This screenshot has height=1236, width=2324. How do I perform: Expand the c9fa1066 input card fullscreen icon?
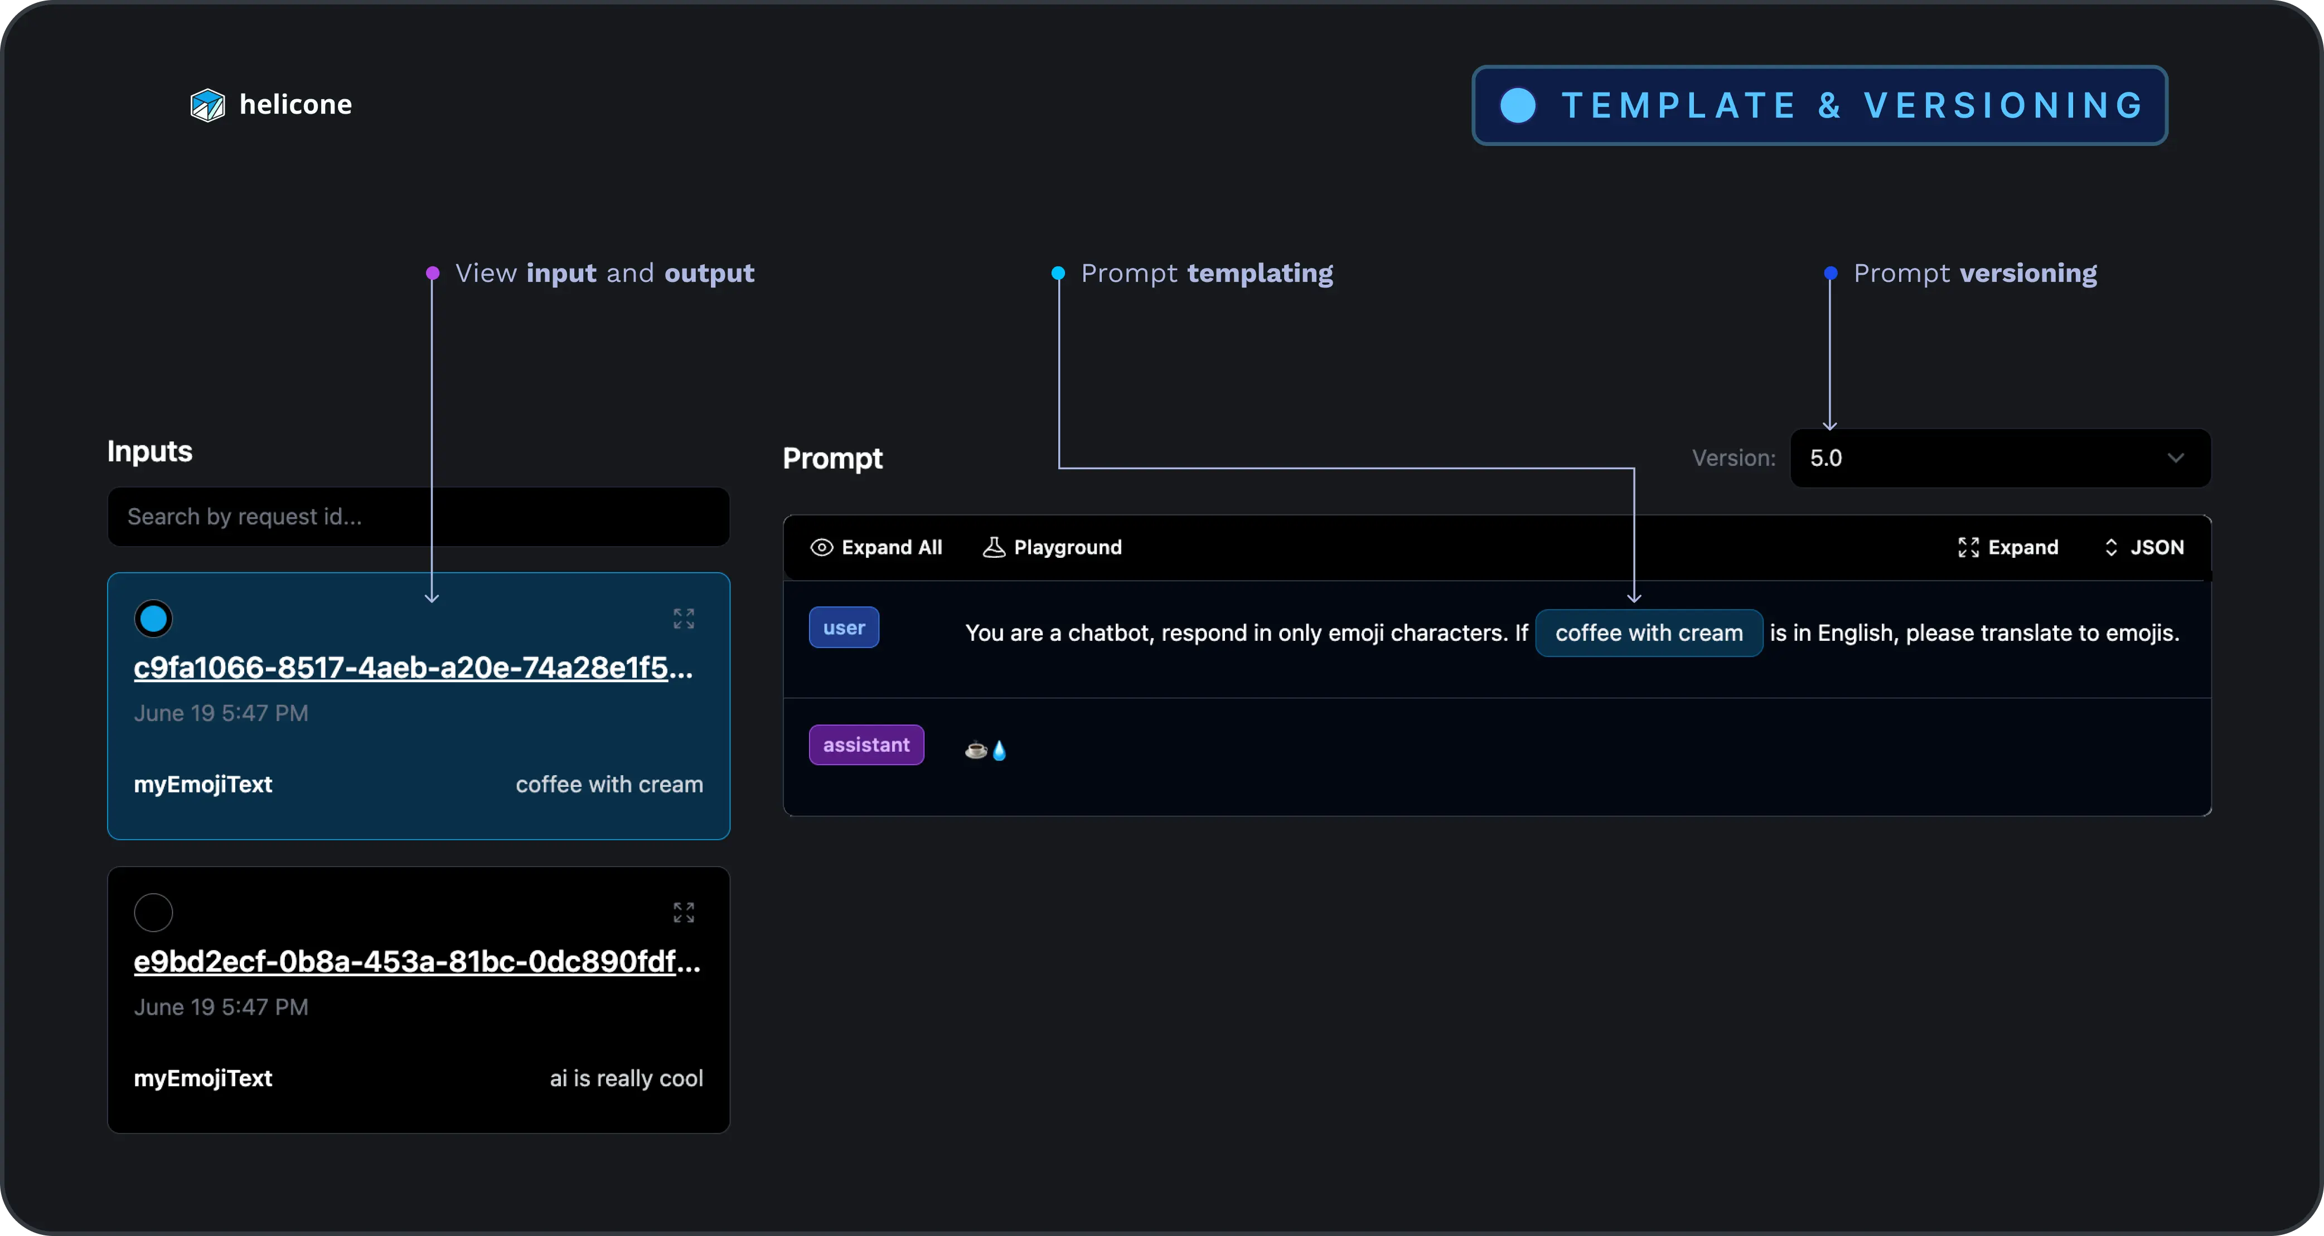[x=684, y=619]
